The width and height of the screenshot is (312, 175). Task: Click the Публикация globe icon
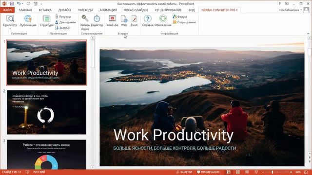[x=28, y=18]
